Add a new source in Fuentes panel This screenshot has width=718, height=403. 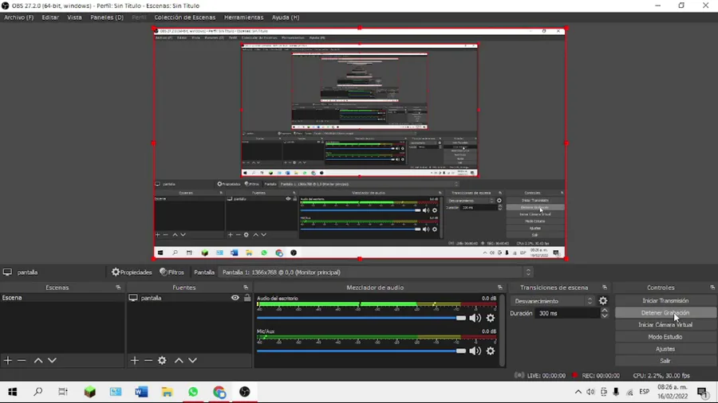pos(134,361)
